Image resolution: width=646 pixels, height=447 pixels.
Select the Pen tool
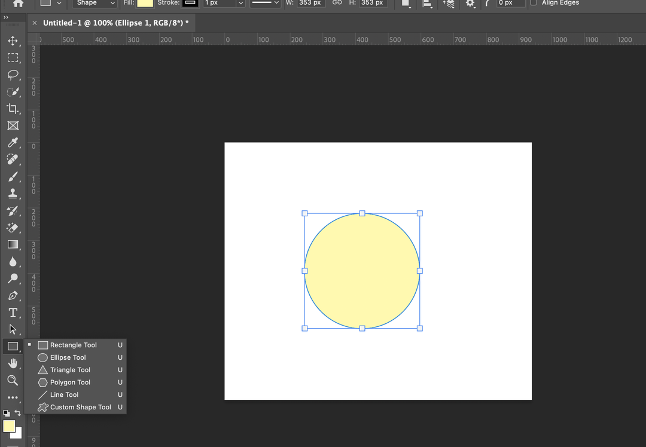pos(13,296)
